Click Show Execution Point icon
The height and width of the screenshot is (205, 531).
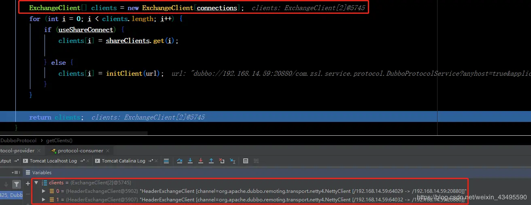pos(166,161)
